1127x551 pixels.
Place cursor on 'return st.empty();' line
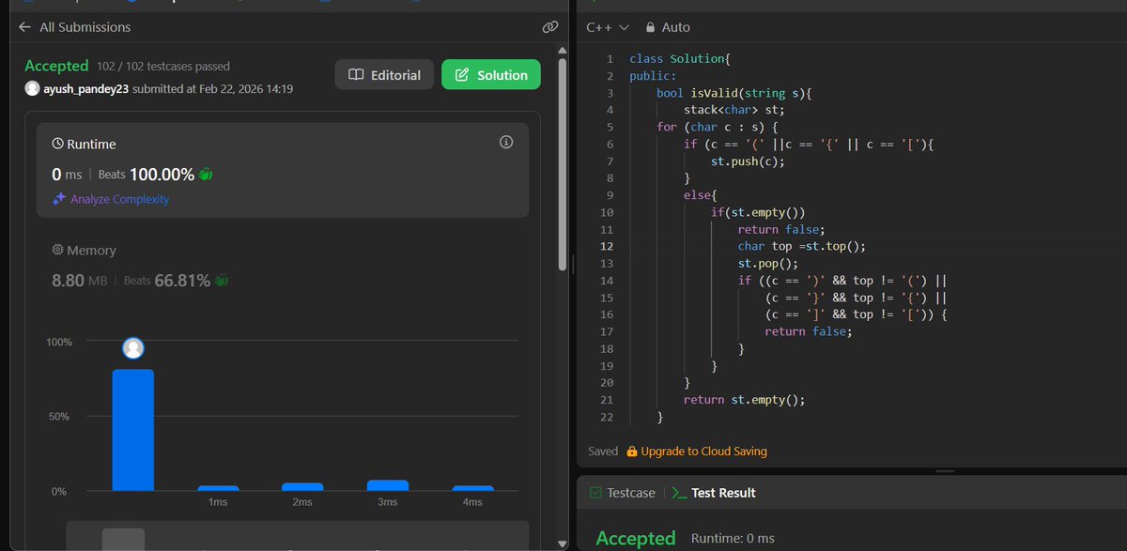pyautogui.click(x=745, y=399)
